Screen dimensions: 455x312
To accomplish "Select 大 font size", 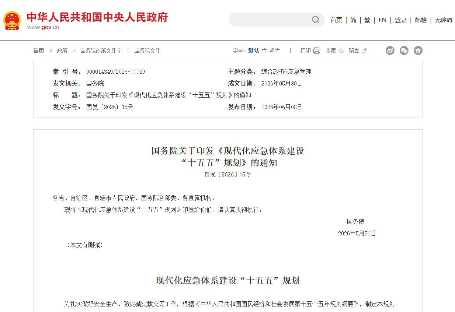I will click(x=264, y=51).
